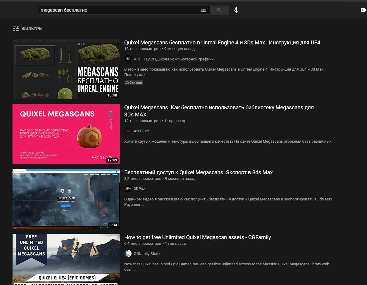Click the description 'В этом видео показываю как использовать'
Screen dimensions: 367x285
pos(224,72)
